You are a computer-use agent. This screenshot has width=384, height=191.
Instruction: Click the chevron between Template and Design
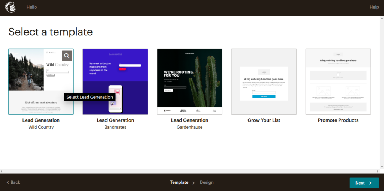(193, 183)
